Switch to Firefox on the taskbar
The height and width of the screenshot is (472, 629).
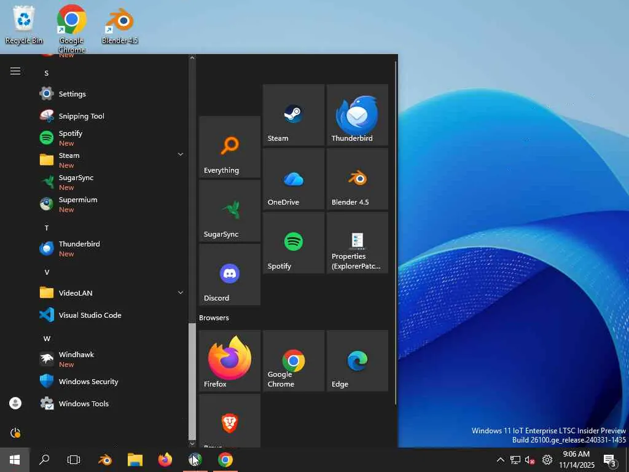[165, 460]
